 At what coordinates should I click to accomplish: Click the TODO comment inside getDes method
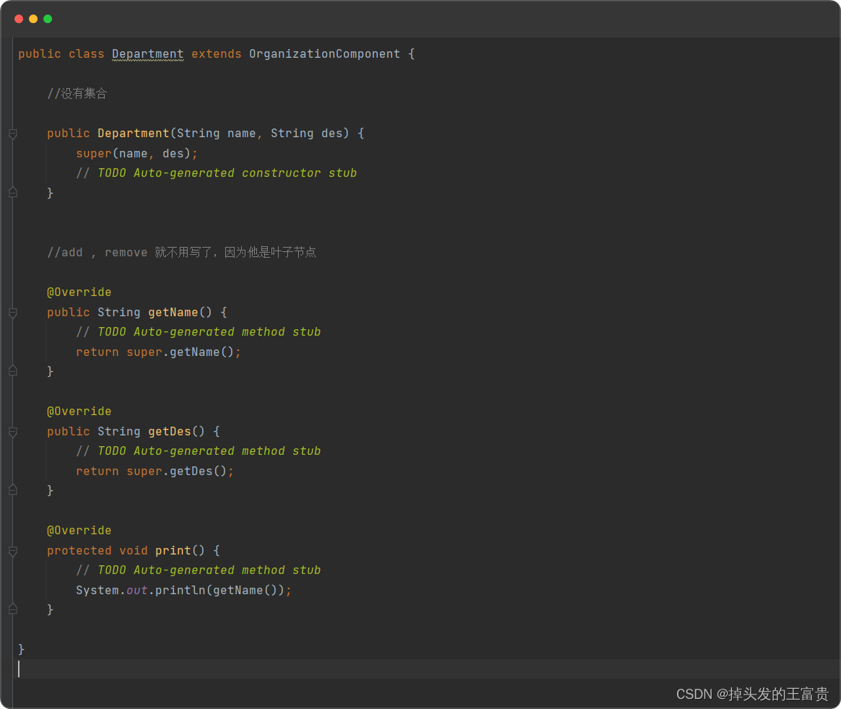click(x=198, y=451)
